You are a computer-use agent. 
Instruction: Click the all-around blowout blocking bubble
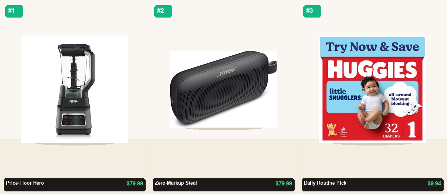400,99
